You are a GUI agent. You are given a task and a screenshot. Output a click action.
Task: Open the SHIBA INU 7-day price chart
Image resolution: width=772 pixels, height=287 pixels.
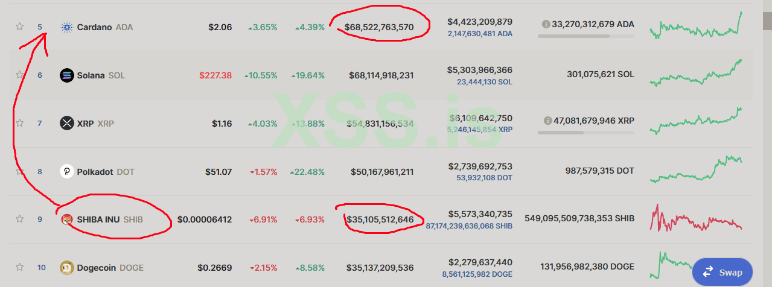click(x=696, y=219)
